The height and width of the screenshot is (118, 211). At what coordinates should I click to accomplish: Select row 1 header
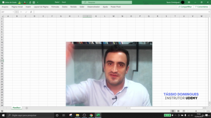(x=2, y=19)
